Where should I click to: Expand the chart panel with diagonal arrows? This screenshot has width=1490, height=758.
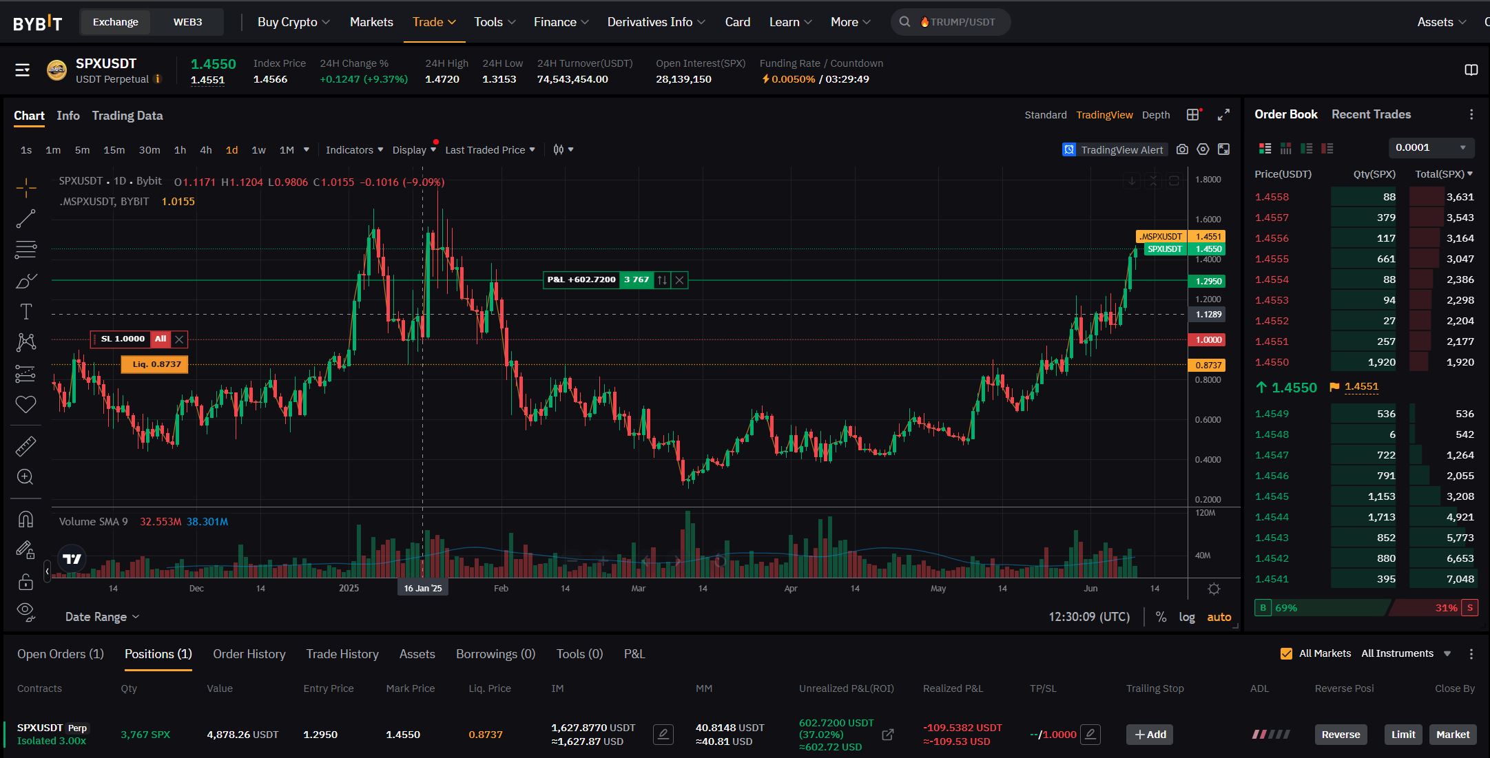[x=1223, y=115]
